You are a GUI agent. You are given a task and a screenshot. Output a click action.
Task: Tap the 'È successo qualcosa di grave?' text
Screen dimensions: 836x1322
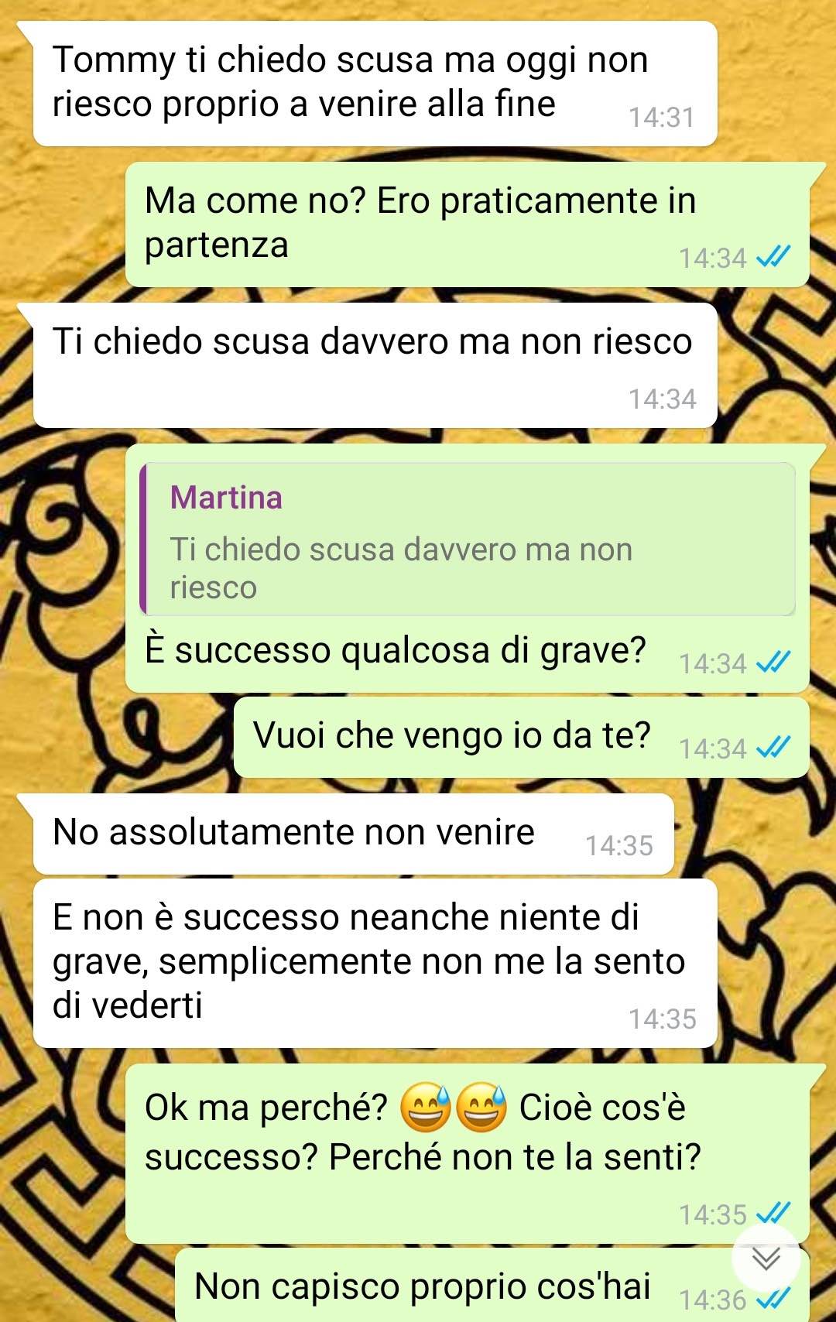click(396, 650)
